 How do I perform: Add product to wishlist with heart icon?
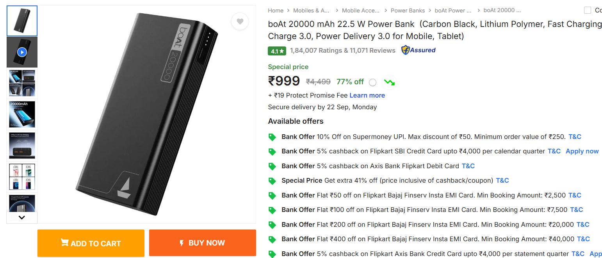tap(240, 21)
